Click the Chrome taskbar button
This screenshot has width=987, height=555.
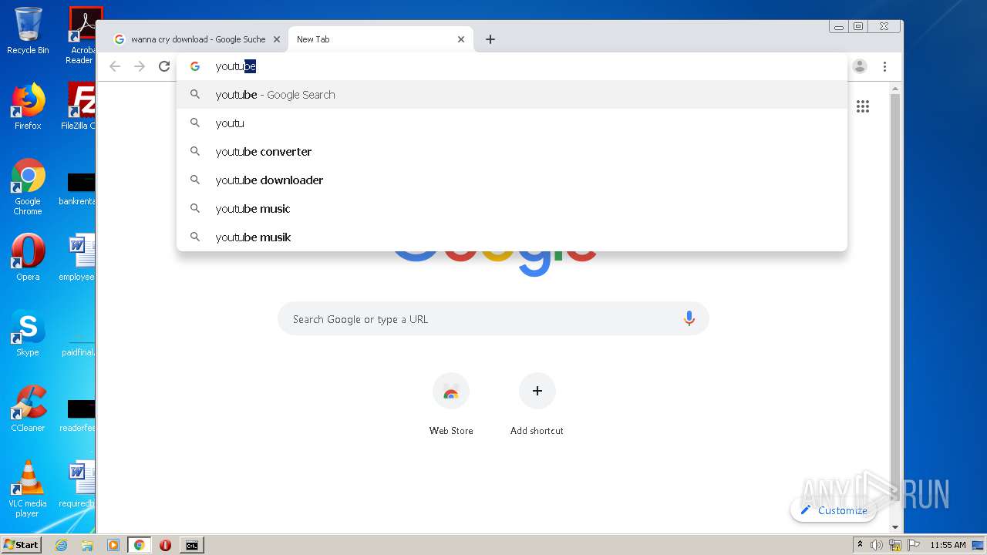[x=140, y=545]
